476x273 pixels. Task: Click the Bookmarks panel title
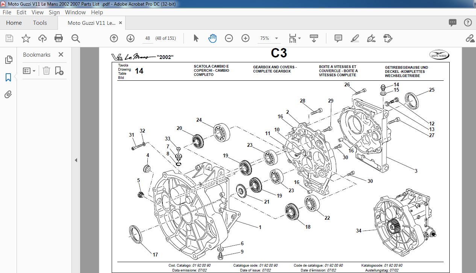tap(36, 54)
